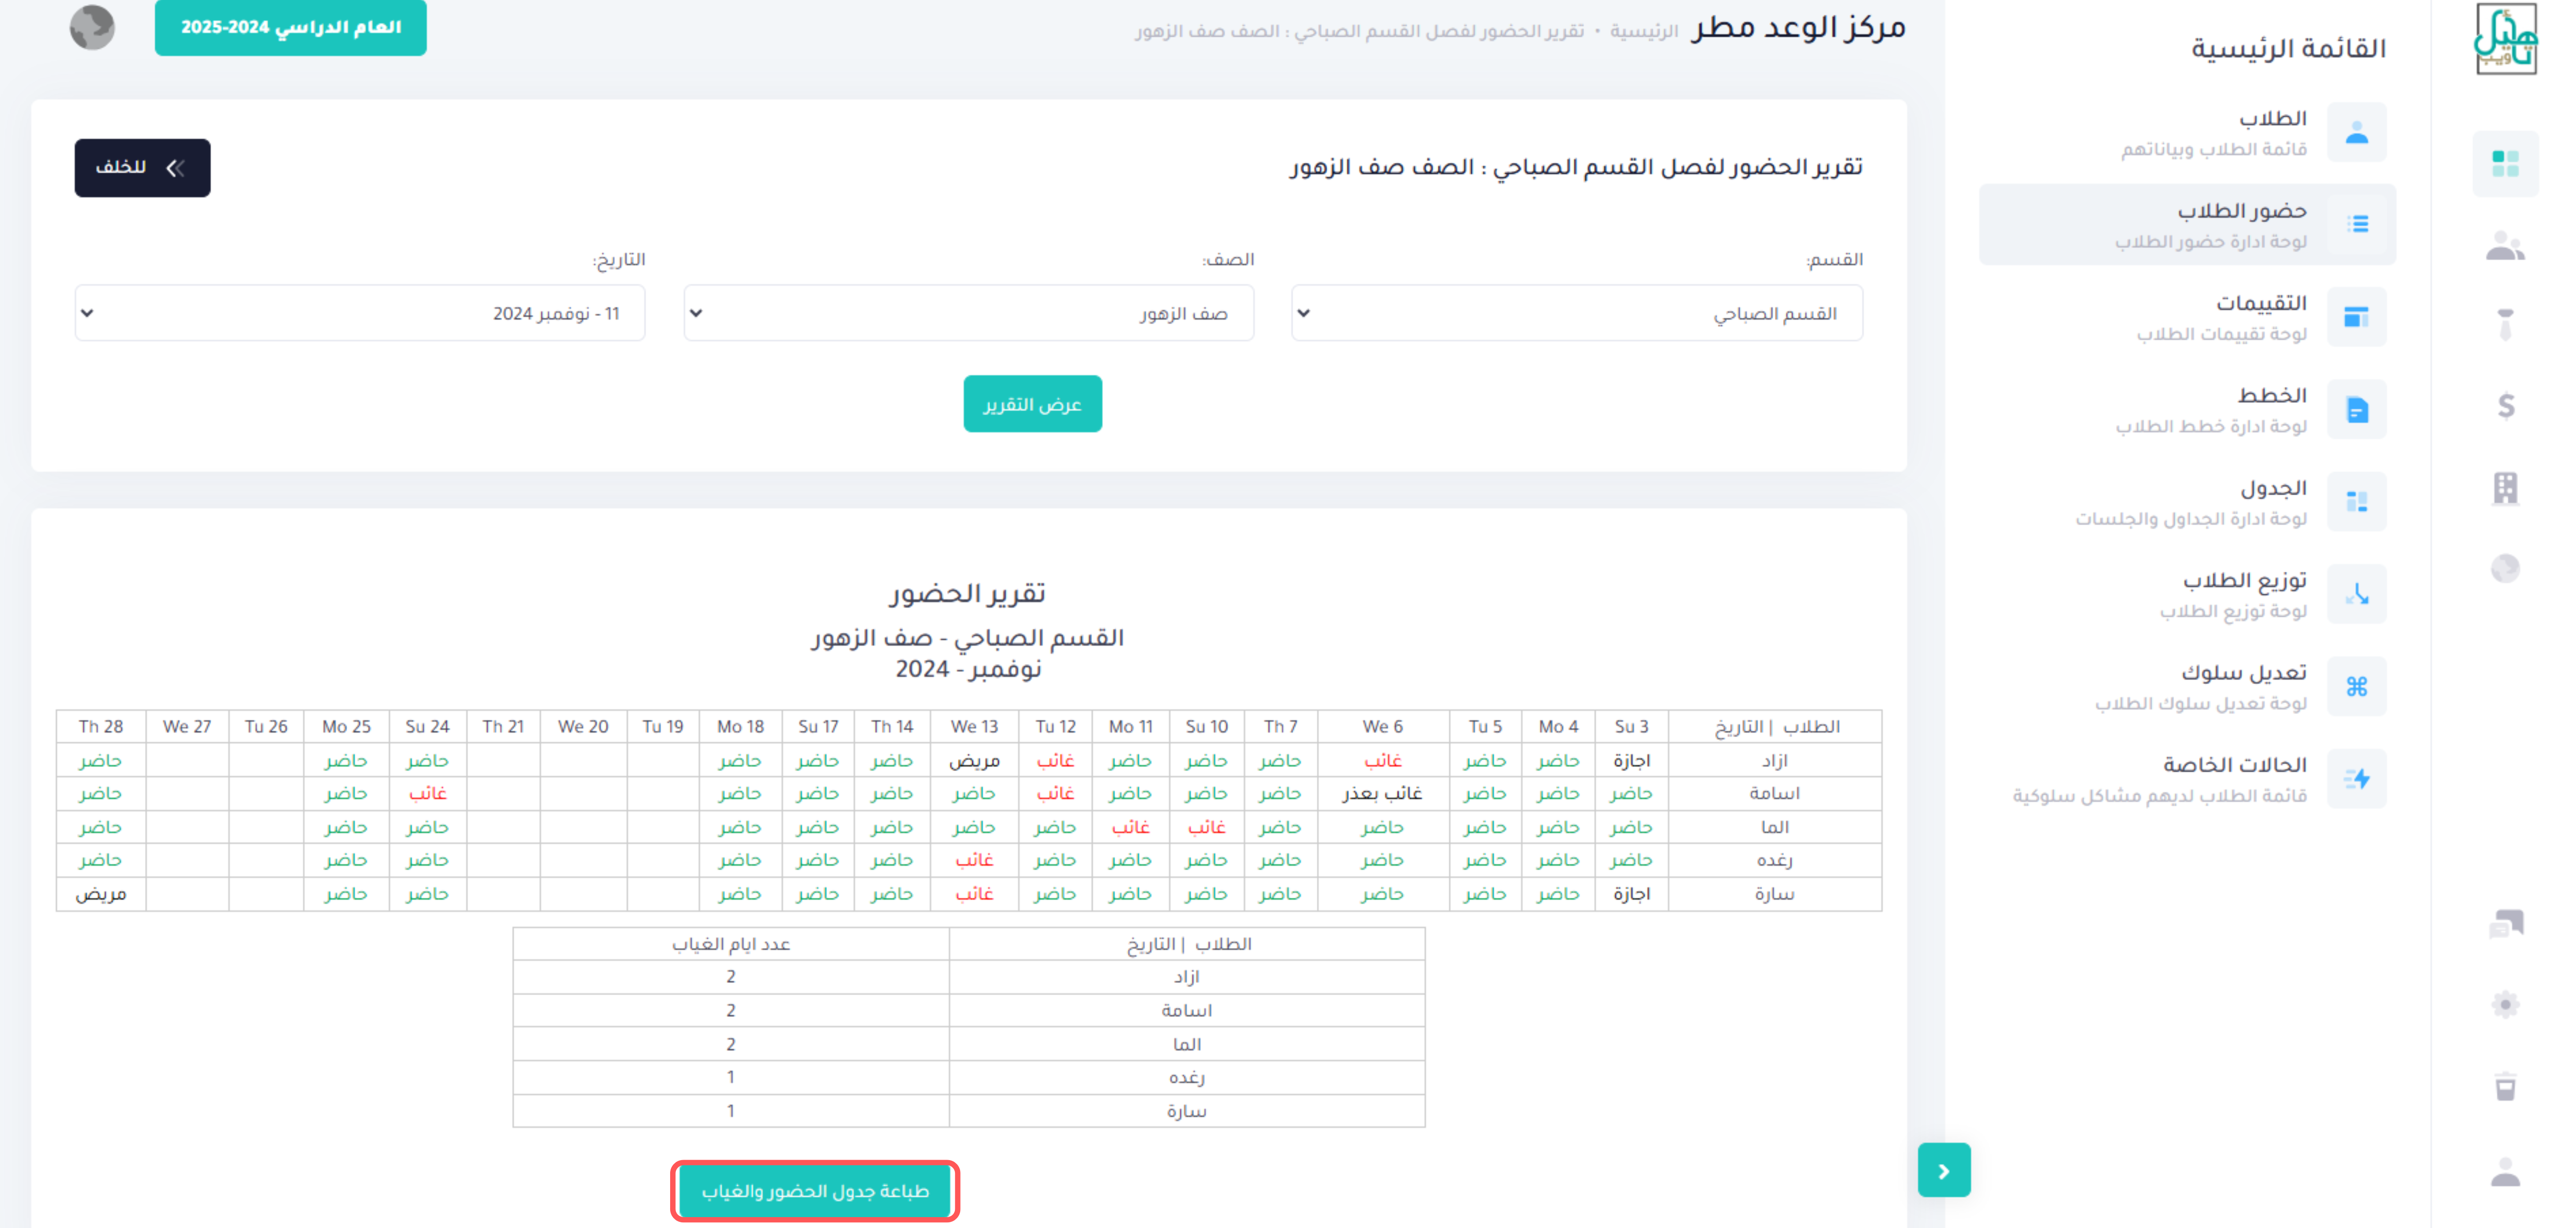Viewport: 2576px width, 1228px height.
Task: Click the evaluations icon beside التقييمات
Action: 2357,317
